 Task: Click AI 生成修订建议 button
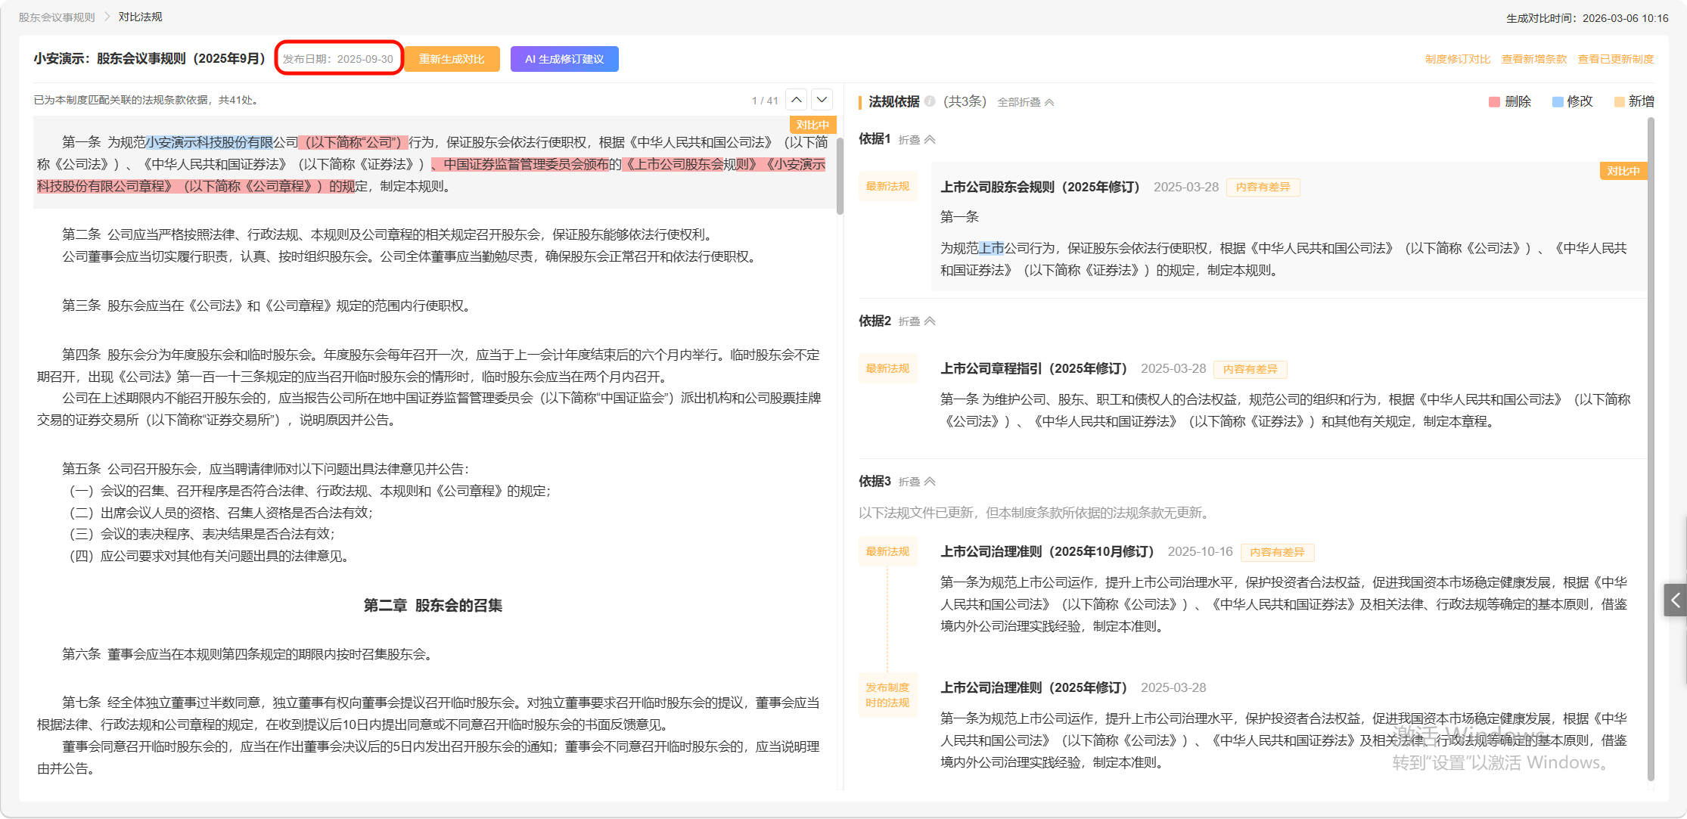(564, 59)
